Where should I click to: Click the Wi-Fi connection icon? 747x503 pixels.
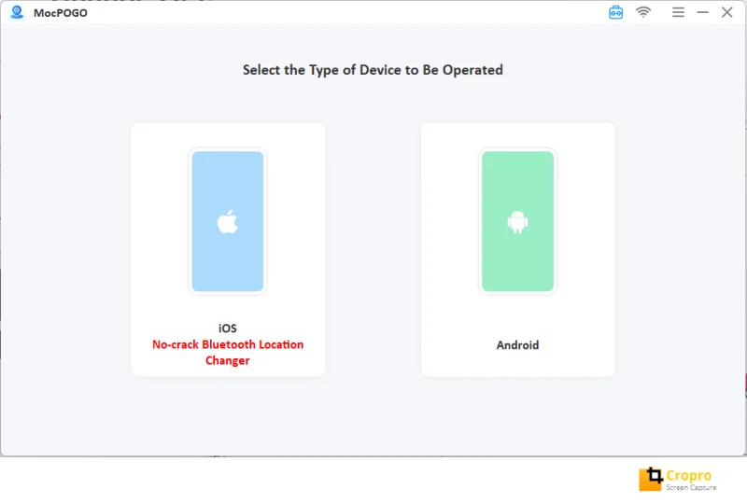pyautogui.click(x=643, y=12)
